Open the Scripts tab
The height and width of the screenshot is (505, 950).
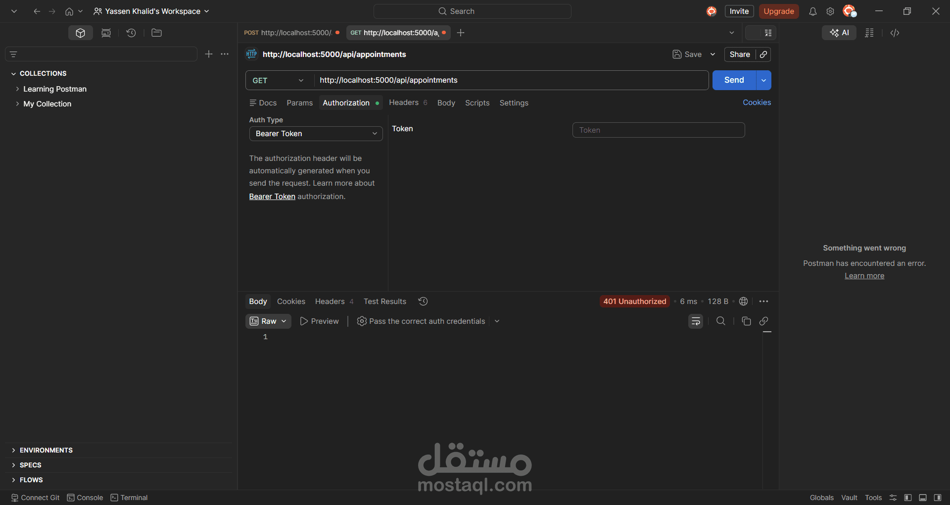tap(477, 103)
